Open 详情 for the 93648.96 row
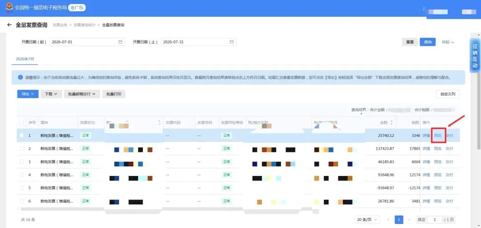This screenshot has height=228, width=481. pos(426,175)
